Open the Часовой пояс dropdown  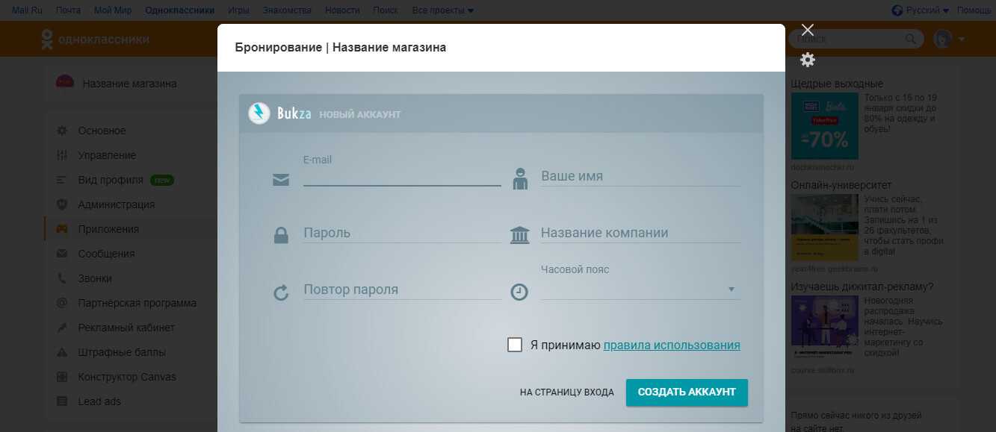tap(640, 289)
